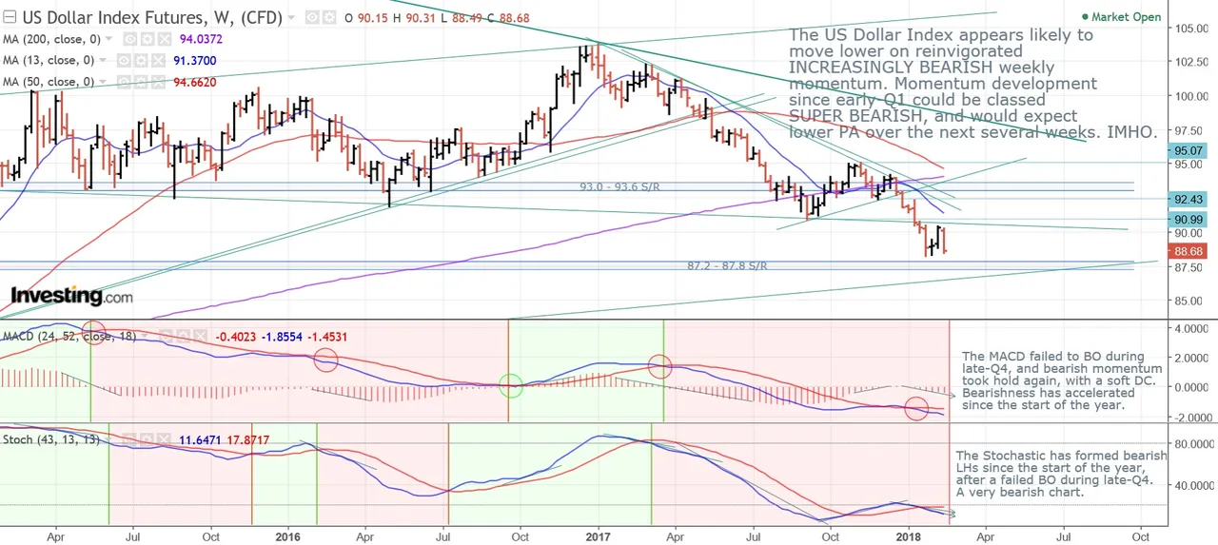Click the MA (13, close, 0) legend label
Screen dimensions: 1218x545
click(48, 60)
